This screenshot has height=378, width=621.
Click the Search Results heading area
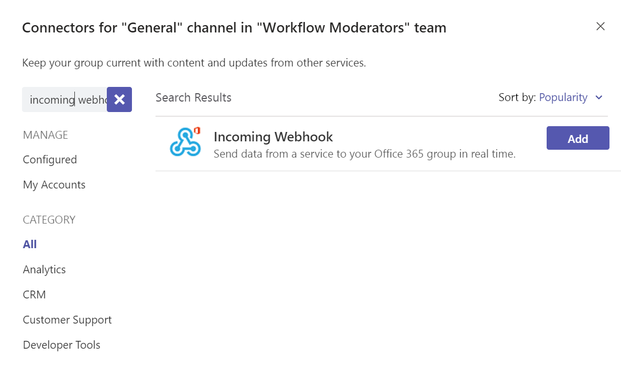coord(193,97)
